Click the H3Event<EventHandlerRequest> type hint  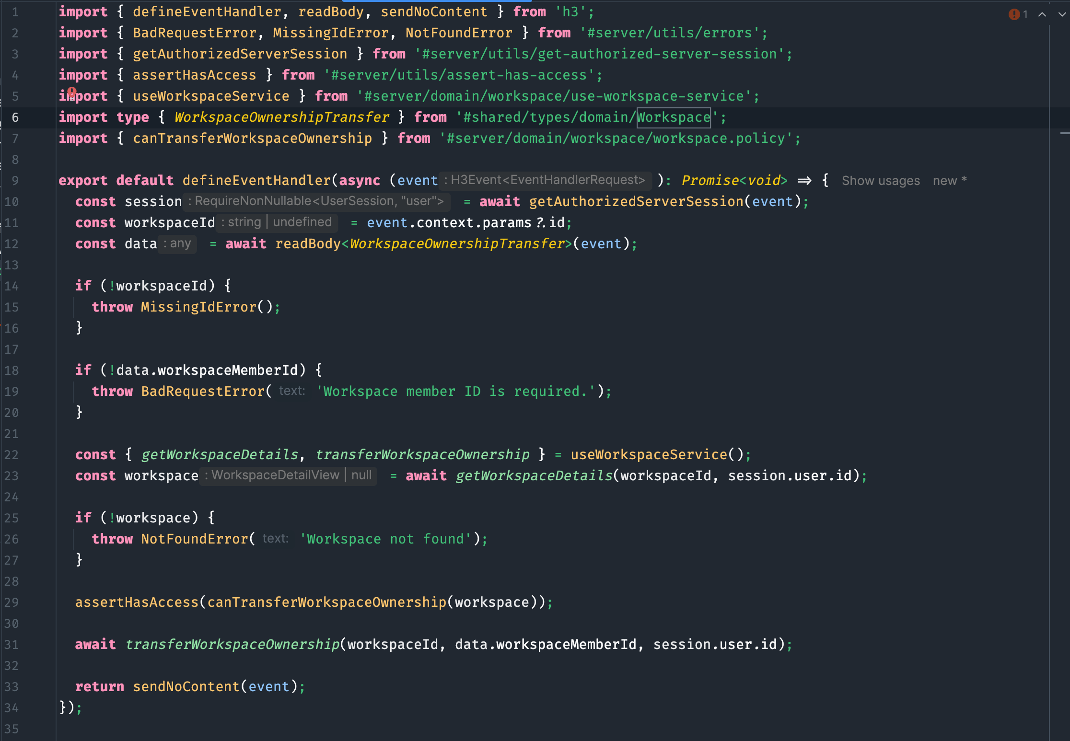coord(545,180)
